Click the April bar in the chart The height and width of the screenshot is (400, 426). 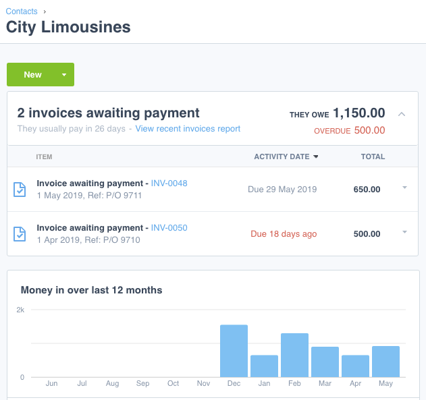coord(355,366)
